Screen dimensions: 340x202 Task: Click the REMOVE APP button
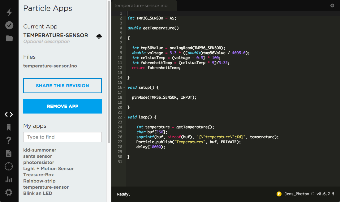click(x=62, y=106)
